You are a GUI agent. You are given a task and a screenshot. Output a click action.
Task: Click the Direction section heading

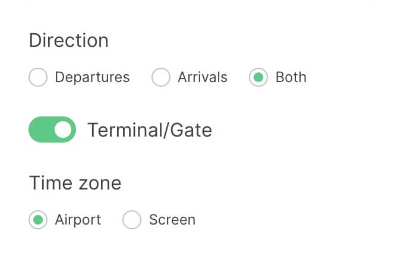pyautogui.click(x=69, y=40)
